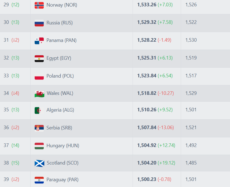Click the Wales dragon flag icon
The width and height of the screenshot is (230, 187).
click(x=39, y=93)
